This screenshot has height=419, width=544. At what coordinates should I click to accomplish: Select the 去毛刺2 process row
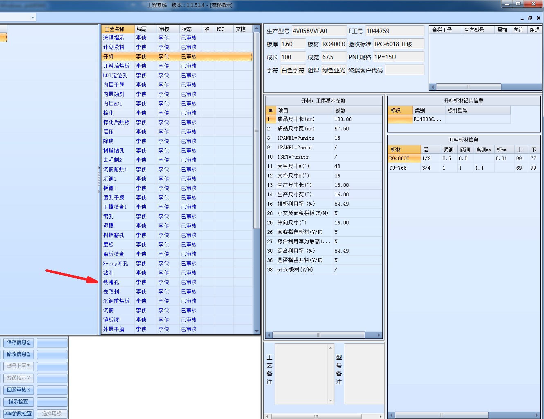[177, 160]
